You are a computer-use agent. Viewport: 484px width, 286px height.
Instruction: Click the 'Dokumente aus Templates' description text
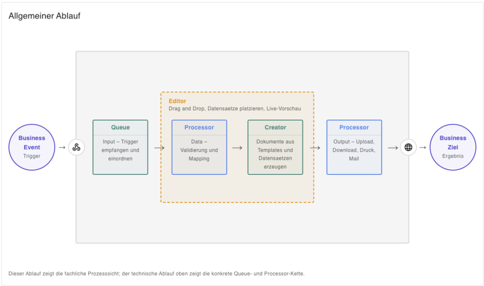(276, 154)
